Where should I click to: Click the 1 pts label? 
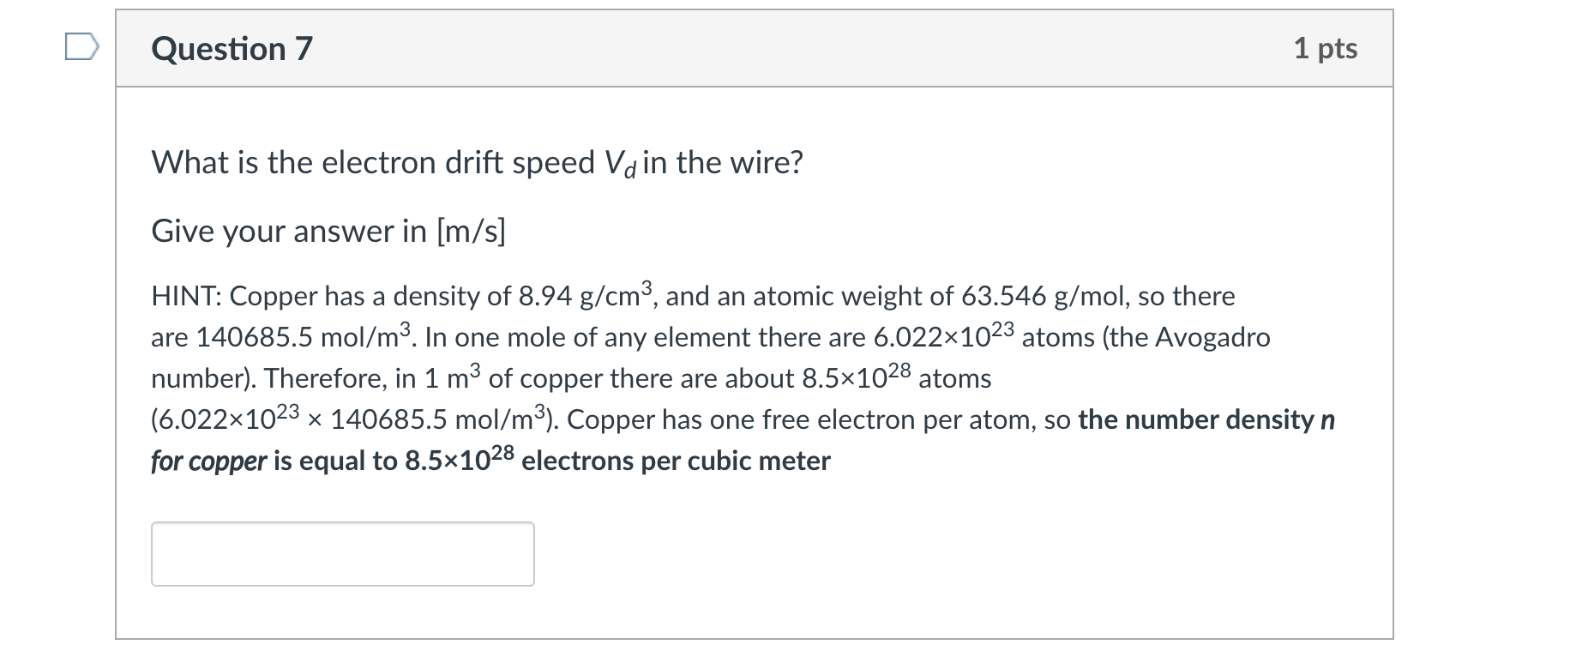(1328, 49)
